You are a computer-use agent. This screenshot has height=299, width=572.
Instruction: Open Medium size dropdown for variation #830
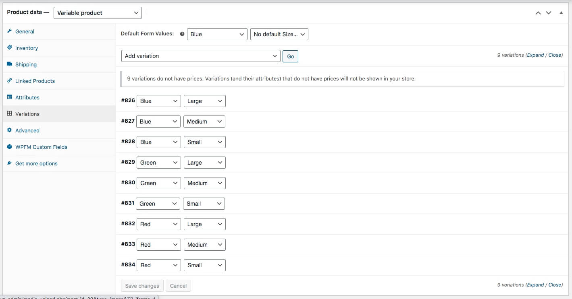[x=205, y=183]
